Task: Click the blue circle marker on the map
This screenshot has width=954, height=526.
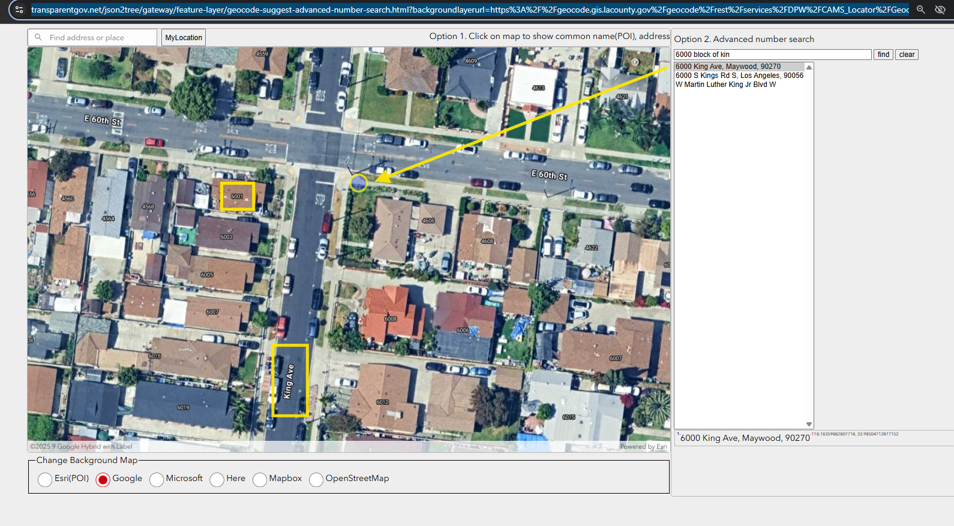Action: 358,183
